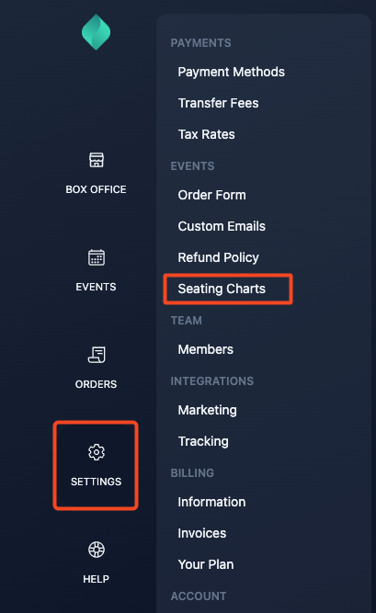Click the Settings gear icon
Viewport: 376px width, 613px height.
pos(97,452)
